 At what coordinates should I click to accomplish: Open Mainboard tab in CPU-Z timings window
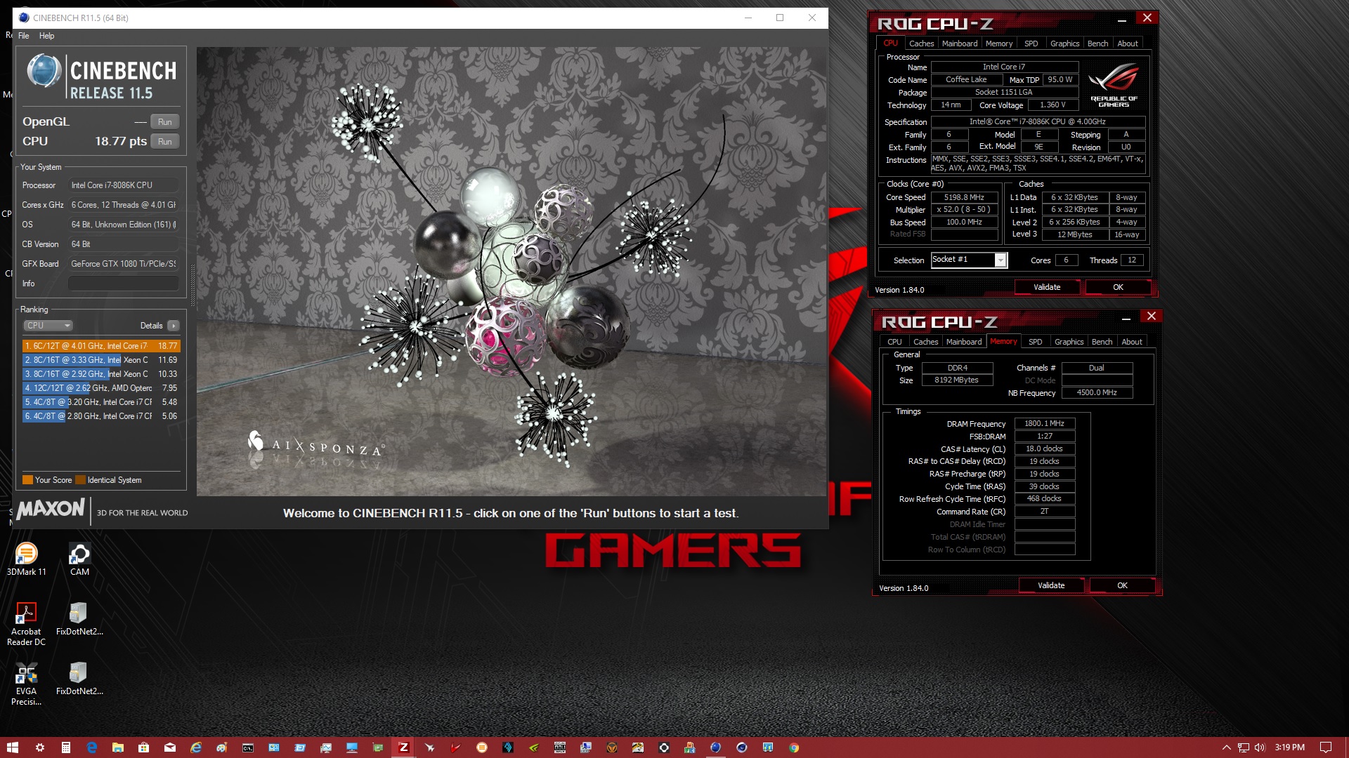(964, 342)
